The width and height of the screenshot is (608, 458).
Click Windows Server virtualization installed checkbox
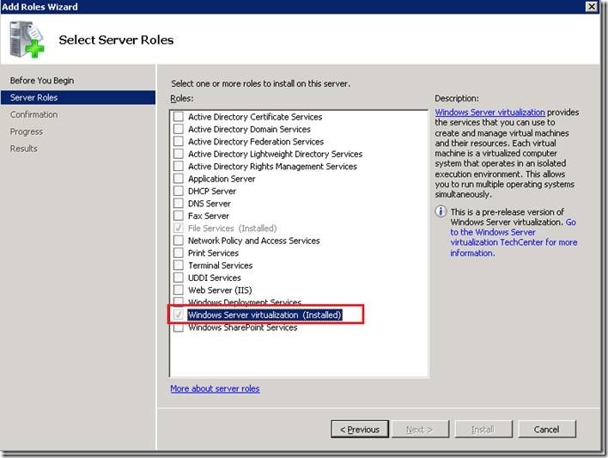point(179,314)
